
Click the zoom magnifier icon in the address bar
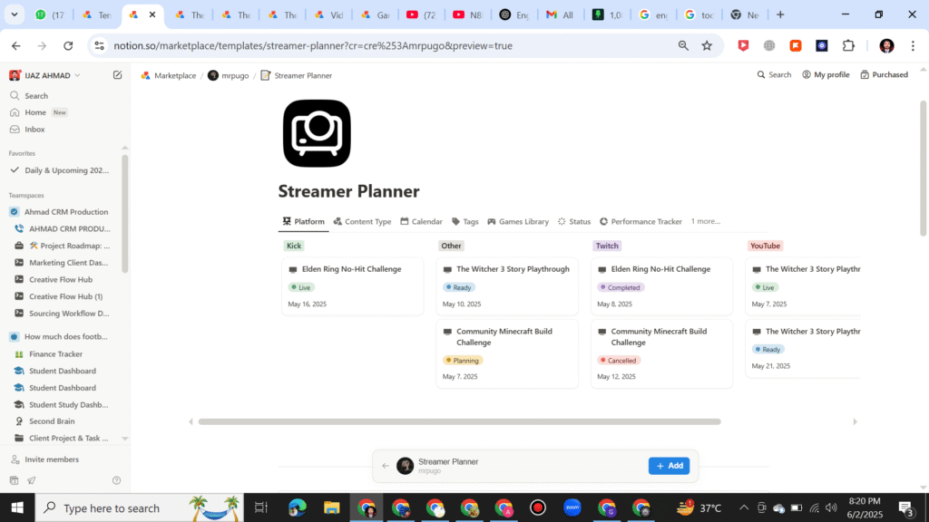683,45
